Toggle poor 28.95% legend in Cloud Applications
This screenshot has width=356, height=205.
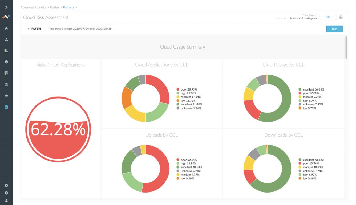187,89
